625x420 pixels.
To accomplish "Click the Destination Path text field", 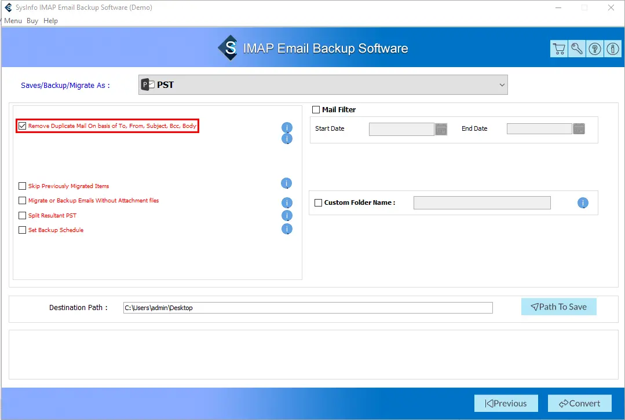I will tap(308, 308).
